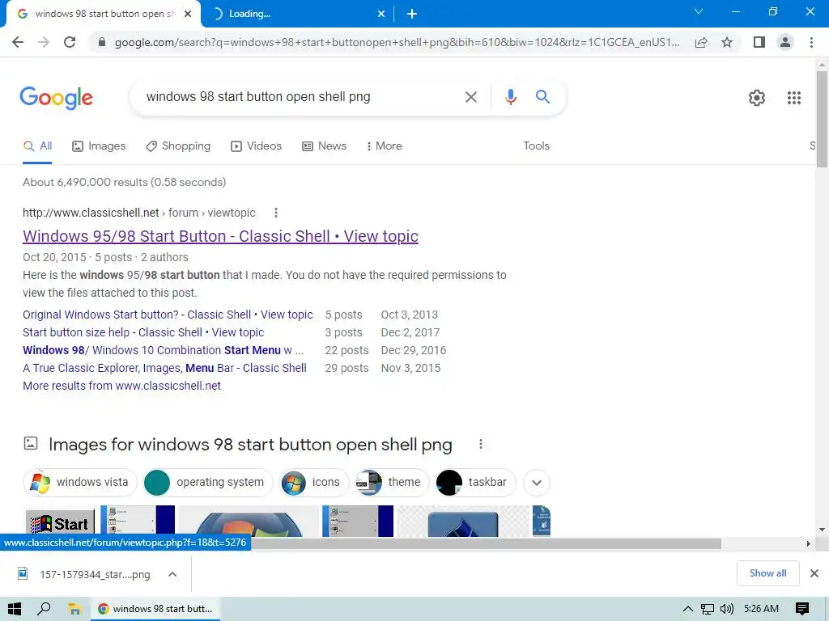Click the taskbar clock 5:26 AM
829x621 pixels.
coord(761,609)
